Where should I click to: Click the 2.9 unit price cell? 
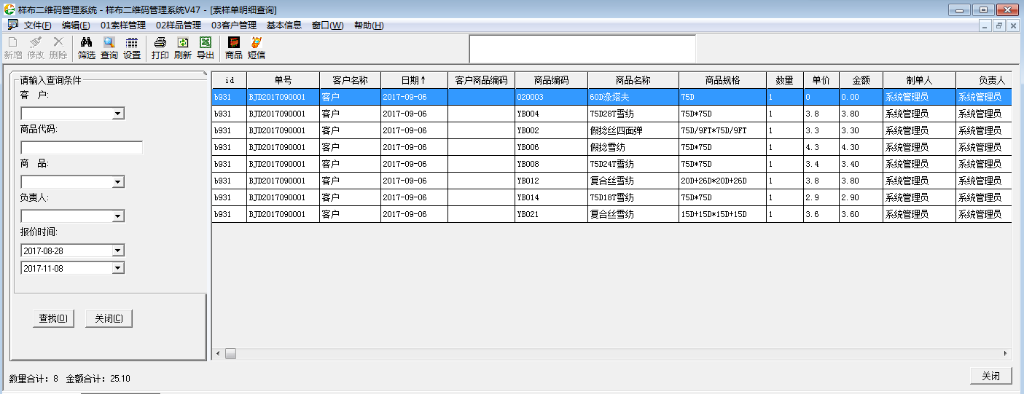tap(821, 197)
